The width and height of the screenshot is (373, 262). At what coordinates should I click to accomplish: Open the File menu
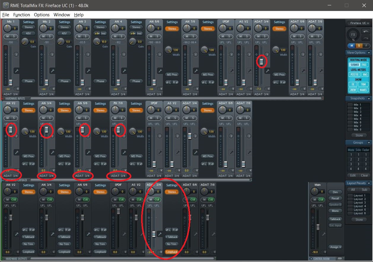tap(5, 15)
